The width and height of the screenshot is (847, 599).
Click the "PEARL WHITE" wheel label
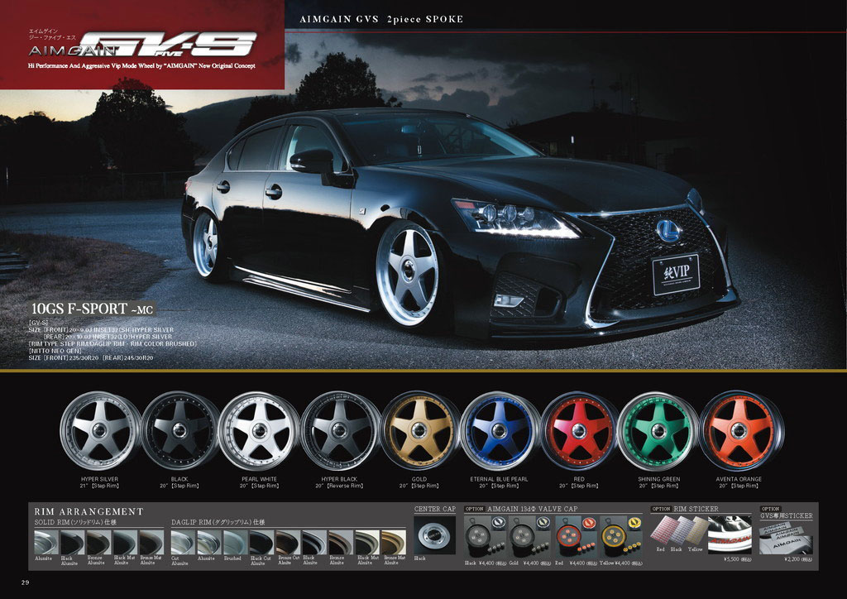pos(259,479)
